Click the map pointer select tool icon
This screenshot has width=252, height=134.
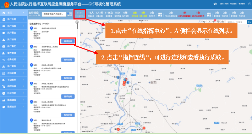pyautogui.click(x=209, y=22)
